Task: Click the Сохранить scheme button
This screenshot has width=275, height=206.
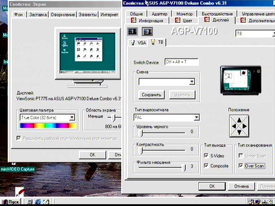Action: coord(151,95)
